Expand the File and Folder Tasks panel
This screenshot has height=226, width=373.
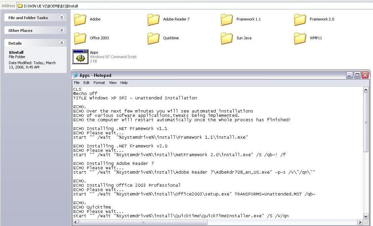point(62,17)
